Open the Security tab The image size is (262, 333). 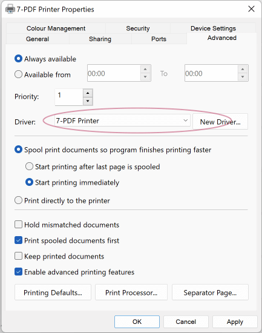pos(138,28)
